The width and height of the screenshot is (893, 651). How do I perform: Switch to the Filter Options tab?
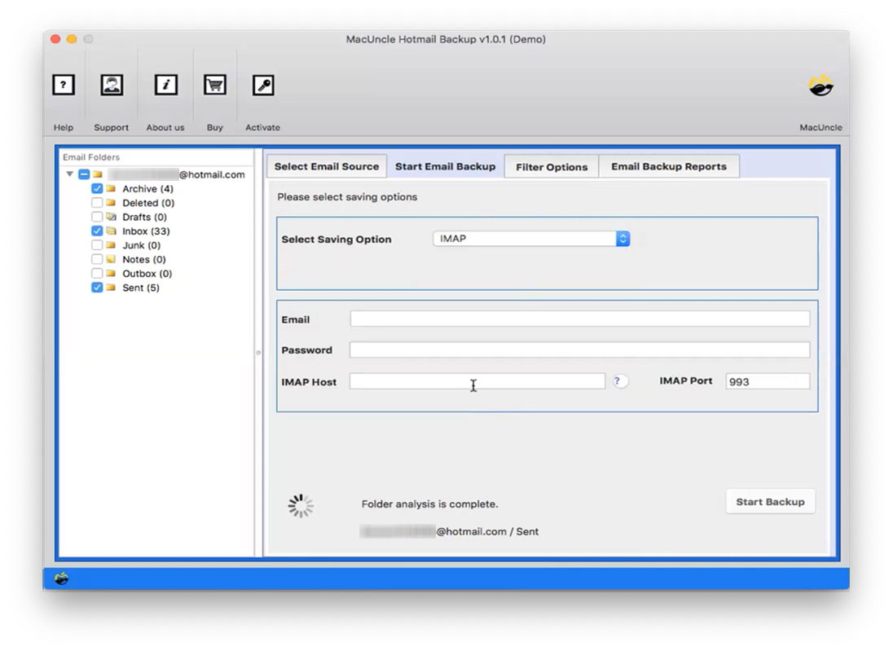click(551, 166)
